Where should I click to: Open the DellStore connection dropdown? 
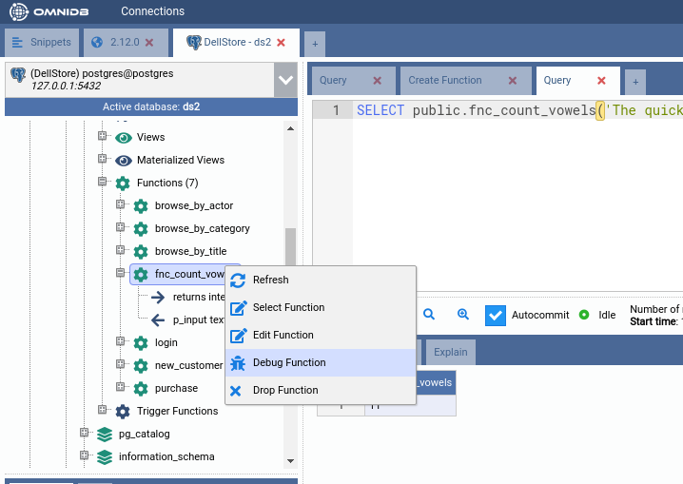285,81
